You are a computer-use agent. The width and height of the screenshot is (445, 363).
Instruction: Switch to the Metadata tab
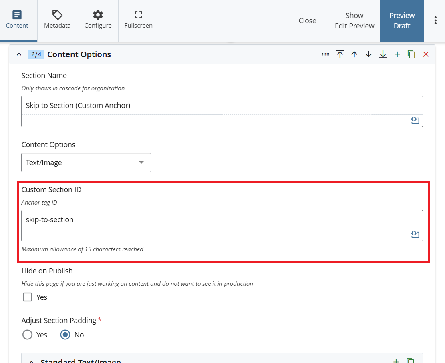[57, 21]
